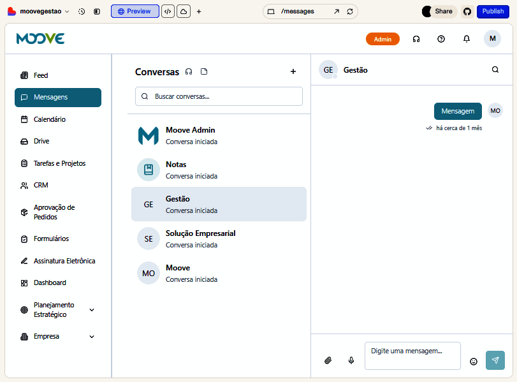Screen dimensions: 517x382
Task: Expand the Planejamento Estratégico submenu
Action: (x=92, y=310)
